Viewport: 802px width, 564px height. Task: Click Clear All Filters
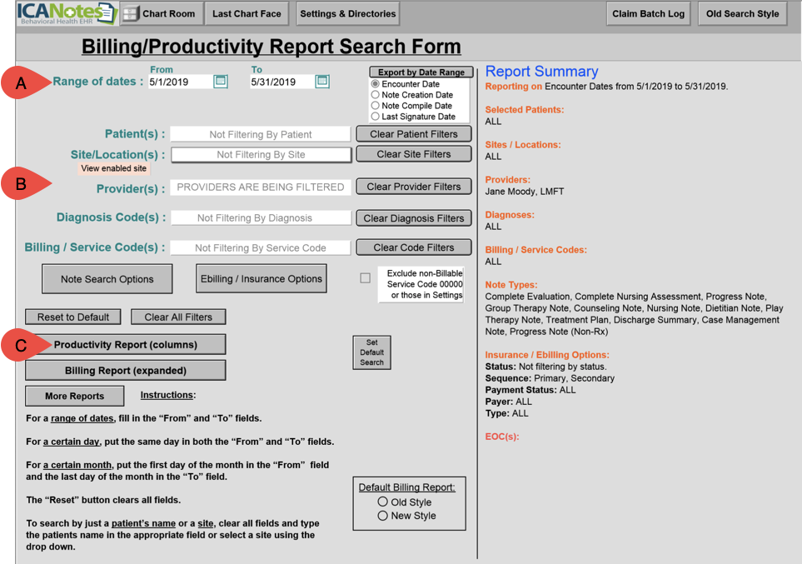178,317
